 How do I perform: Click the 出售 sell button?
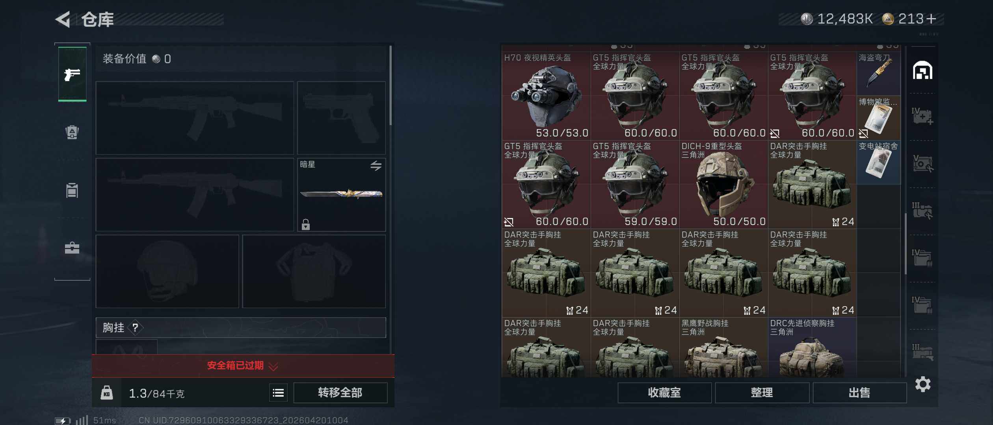859,393
